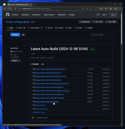The height and width of the screenshot is (129, 125).
Task: Download ffmpeg-master-latest-linux64-lgpl.tar.xz
Action: 48,80
